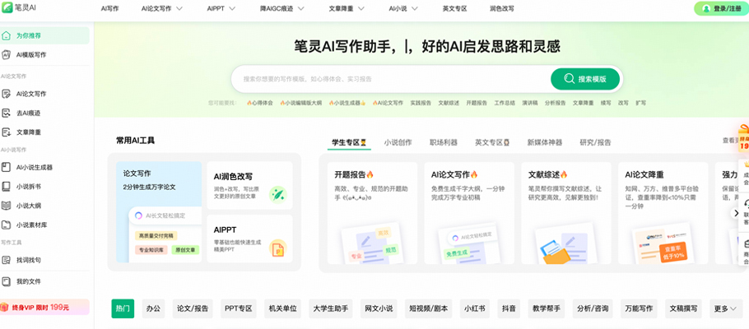Select the AI模版写作 sidebar icon
Image resolution: width=749 pixels, height=329 pixels.
click(7, 55)
